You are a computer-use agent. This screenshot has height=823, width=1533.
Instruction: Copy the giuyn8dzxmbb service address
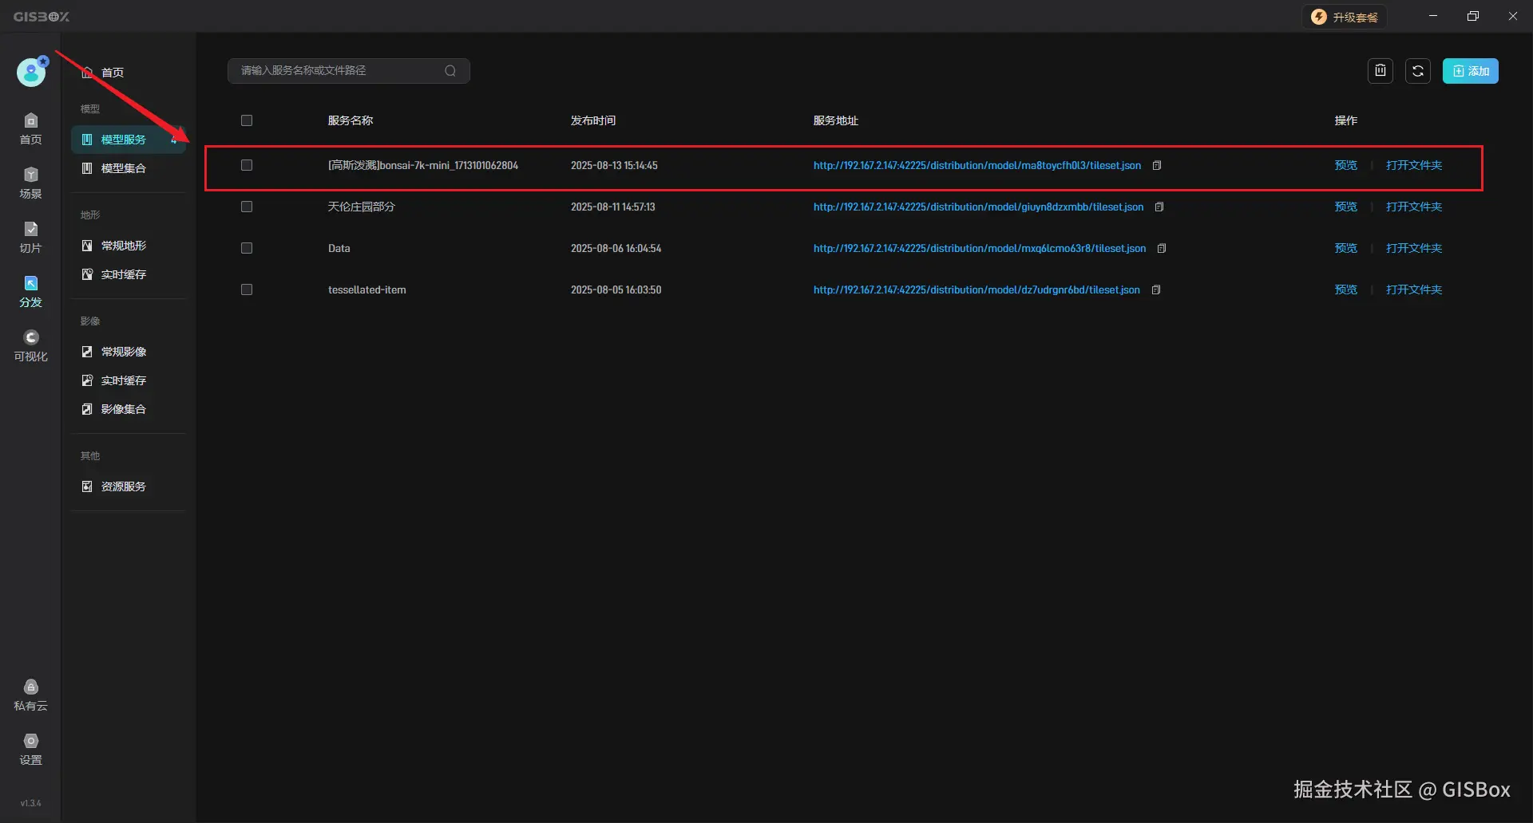click(1159, 207)
